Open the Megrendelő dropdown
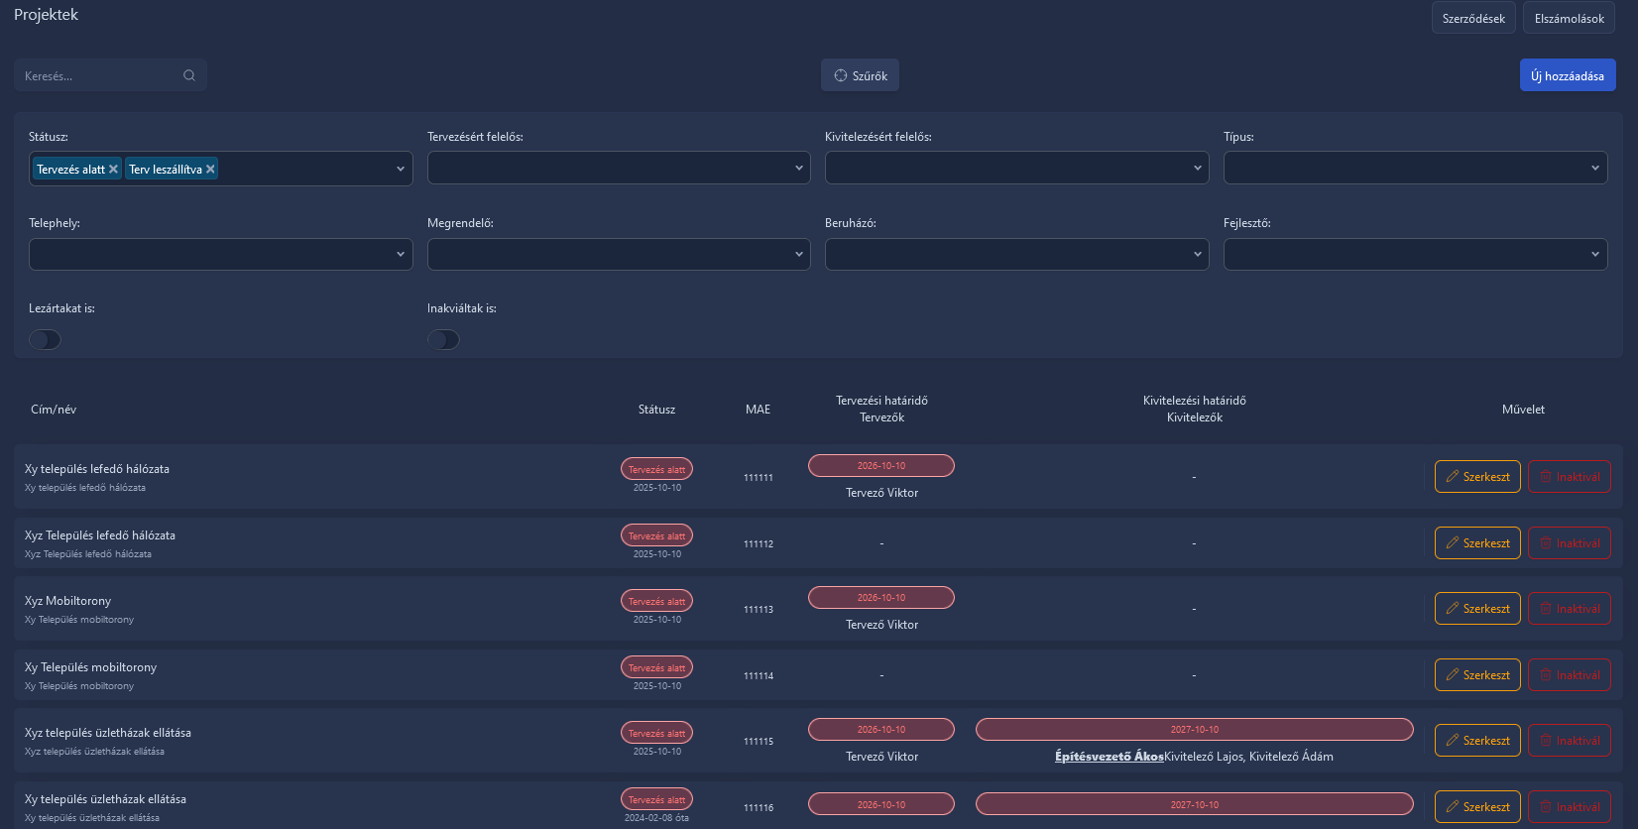Image resolution: width=1638 pixels, height=829 pixels. pyautogui.click(x=619, y=254)
